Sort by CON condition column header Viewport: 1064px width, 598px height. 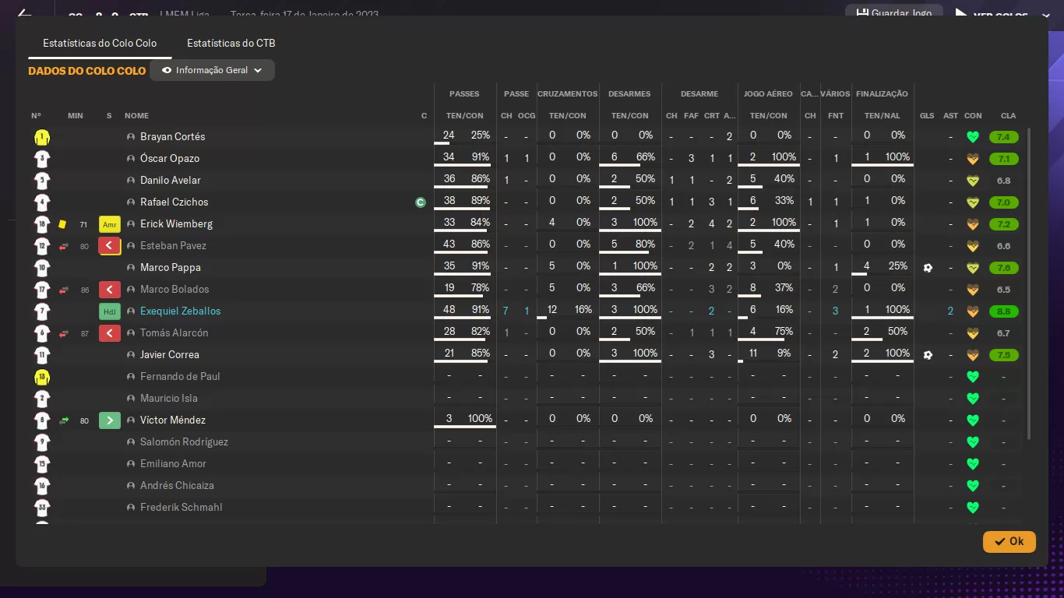click(973, 116)
